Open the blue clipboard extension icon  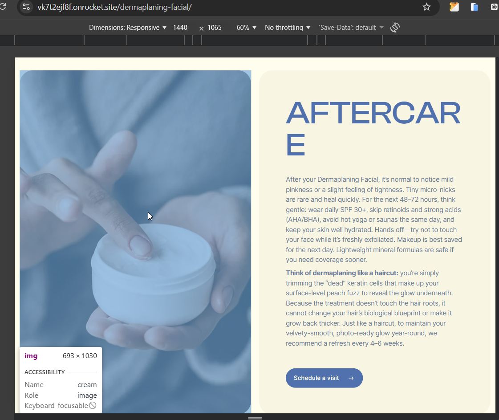click(474, 7)
